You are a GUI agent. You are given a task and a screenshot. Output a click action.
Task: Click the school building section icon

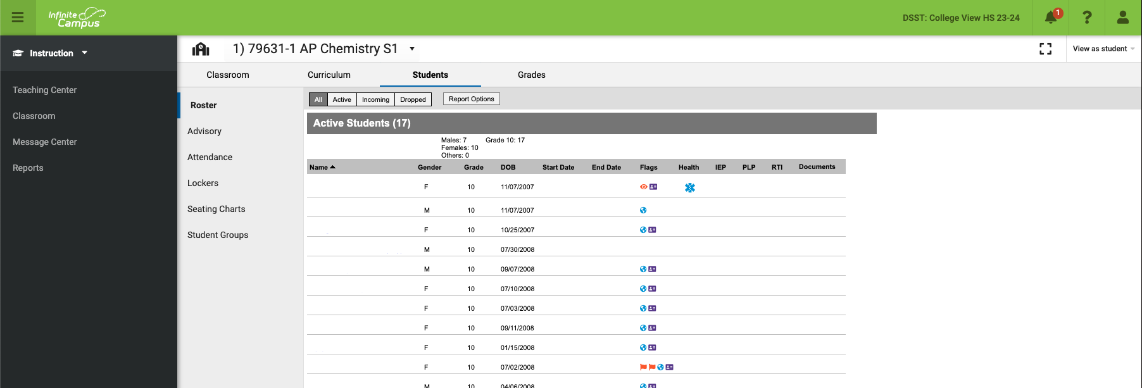(x=201, y=49)
